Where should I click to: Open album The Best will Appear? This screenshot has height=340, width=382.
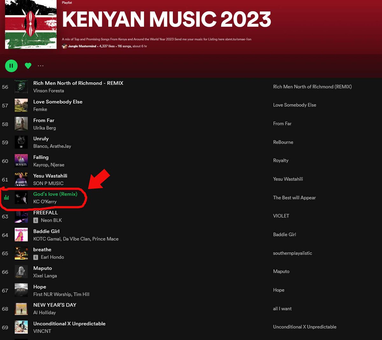pos(294,198)
